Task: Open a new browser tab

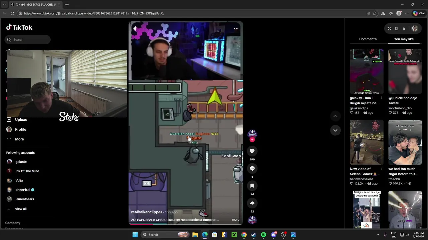Action: click(67, 4)
